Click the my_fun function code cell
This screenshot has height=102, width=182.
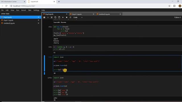pos(117,31)
